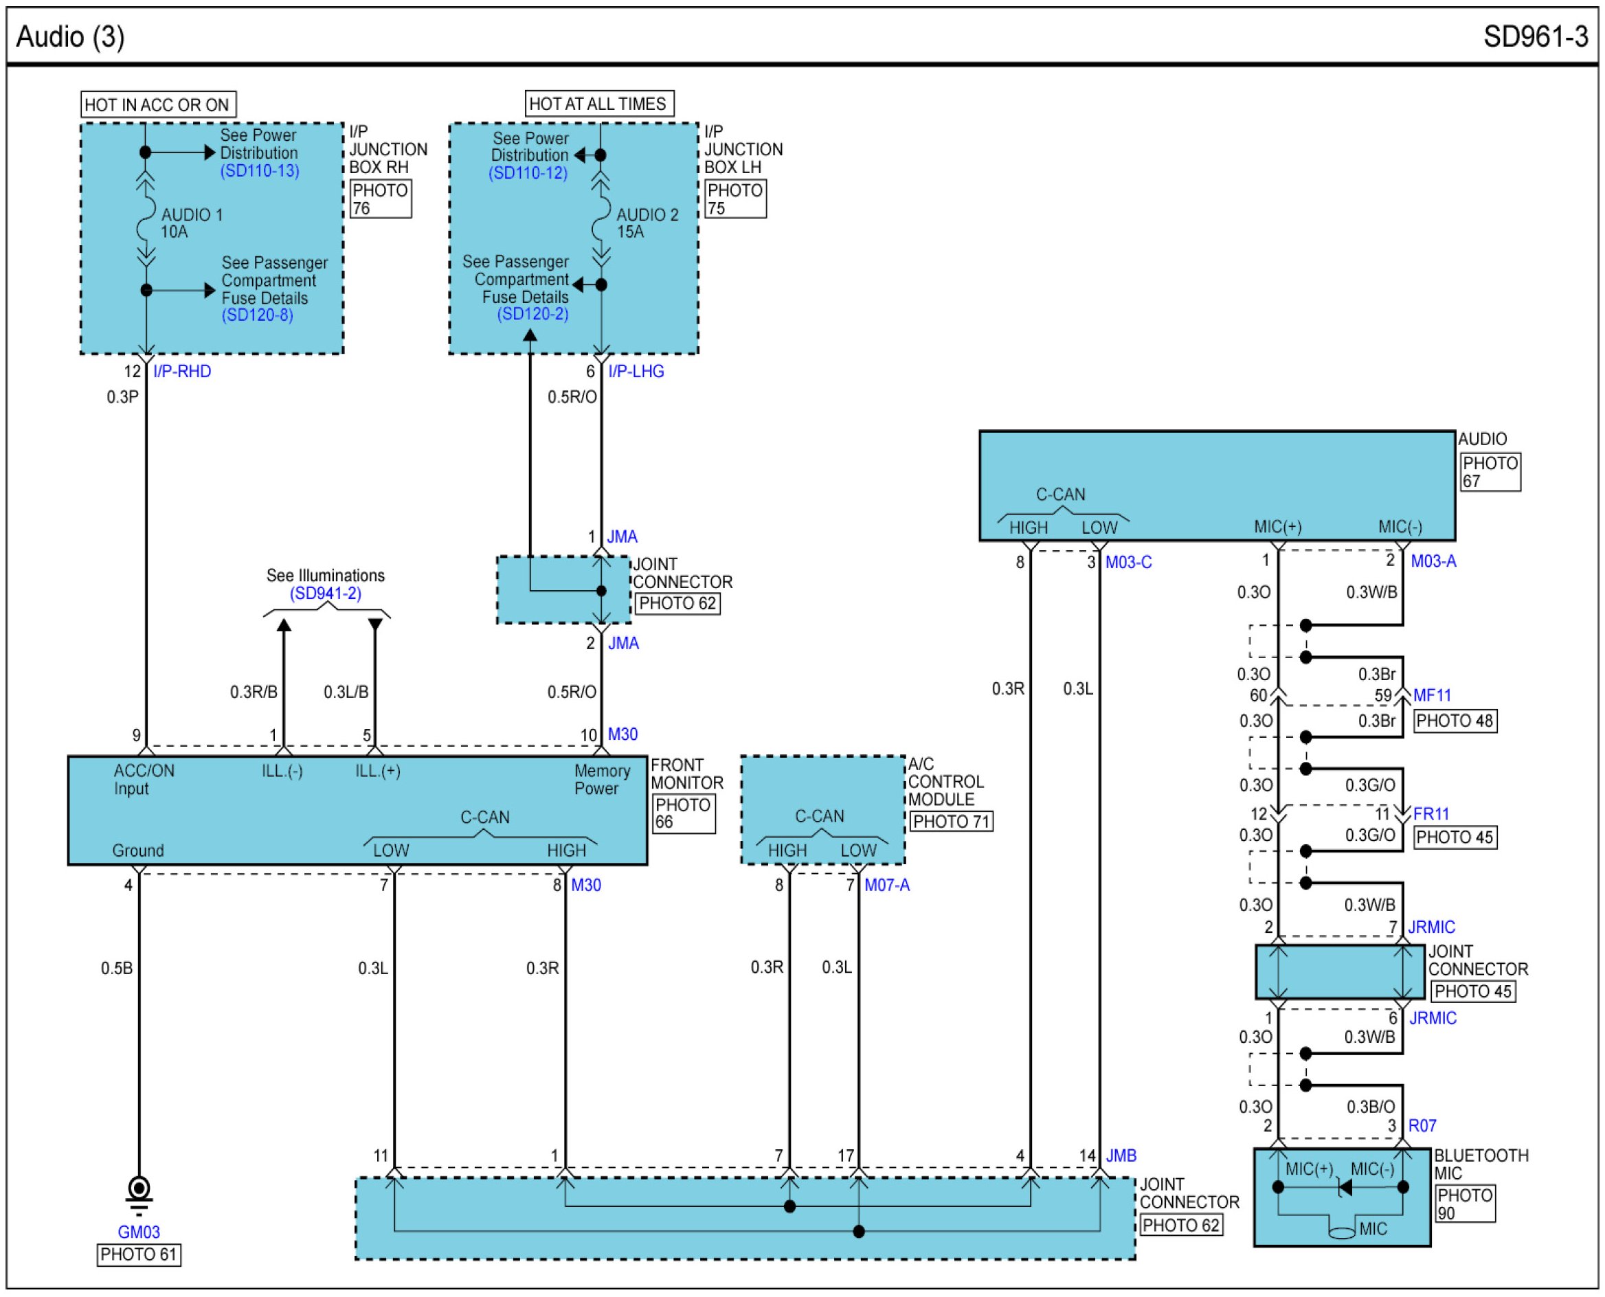Click the I/P-LHG connector label
Viewport: 1605px width, 1297px height.
click(x=635, y=372)
